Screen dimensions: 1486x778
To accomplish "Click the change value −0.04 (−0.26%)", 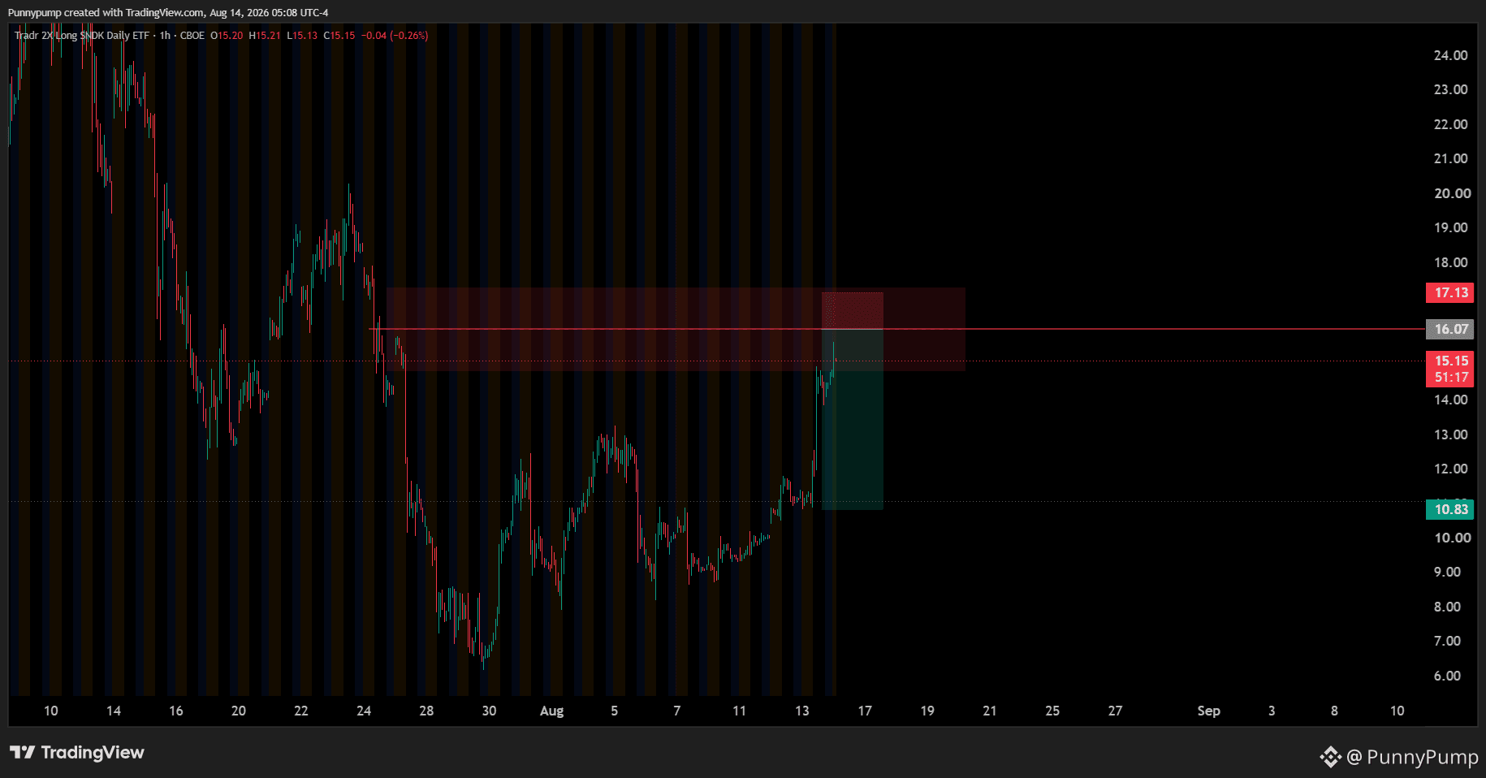I will pos(395,36).
